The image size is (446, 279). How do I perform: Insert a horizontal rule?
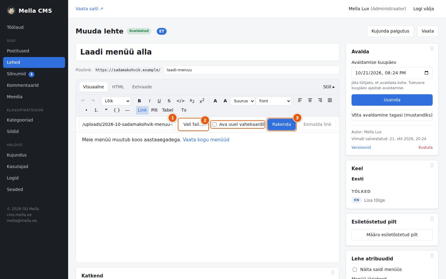click(127, 110)
